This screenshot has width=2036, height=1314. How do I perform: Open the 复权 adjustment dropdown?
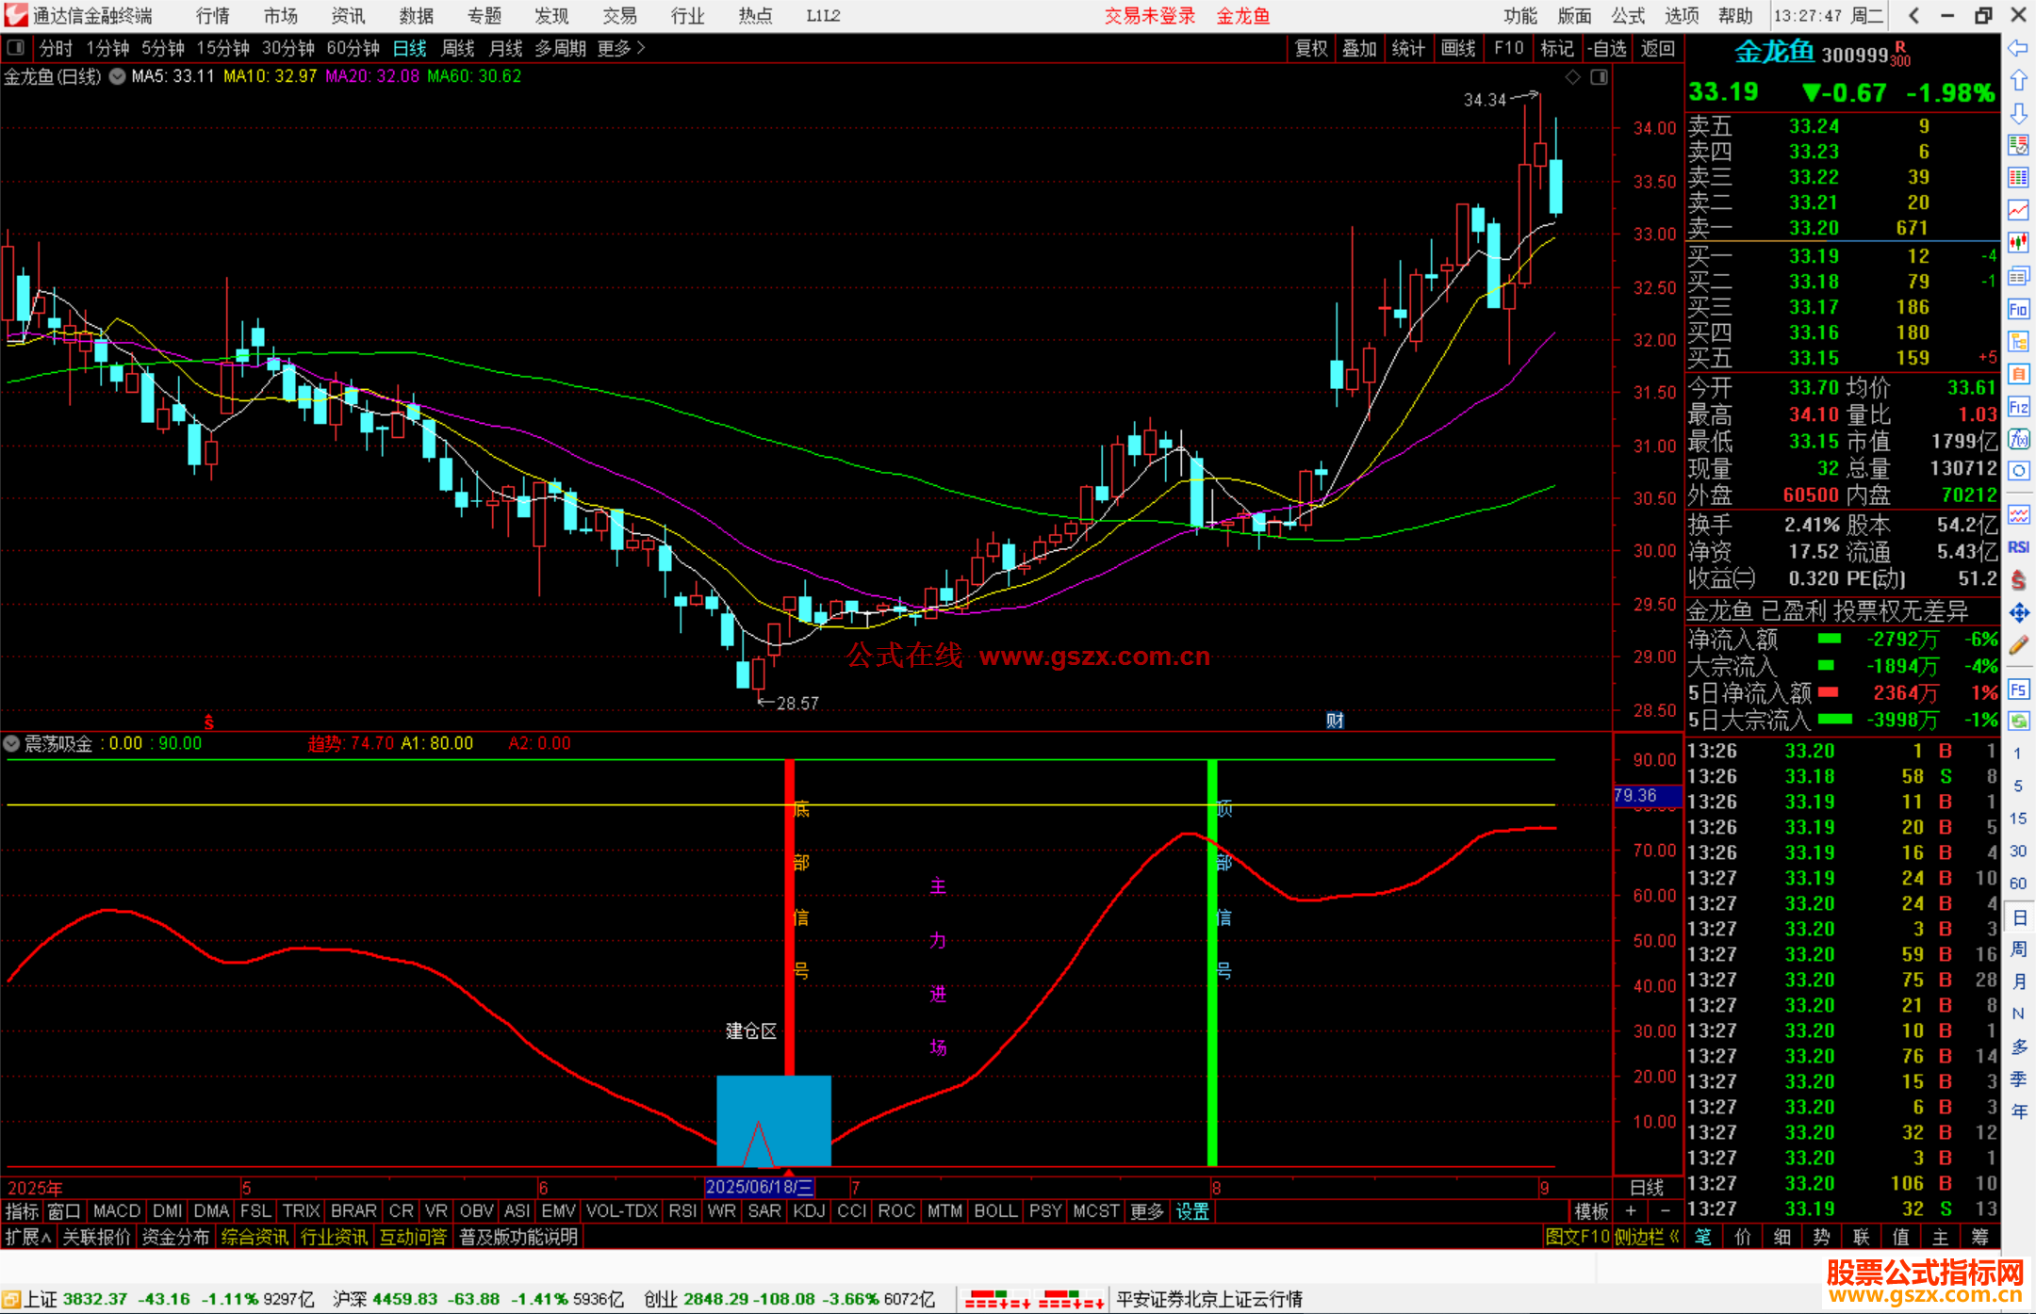point(1311,48)
